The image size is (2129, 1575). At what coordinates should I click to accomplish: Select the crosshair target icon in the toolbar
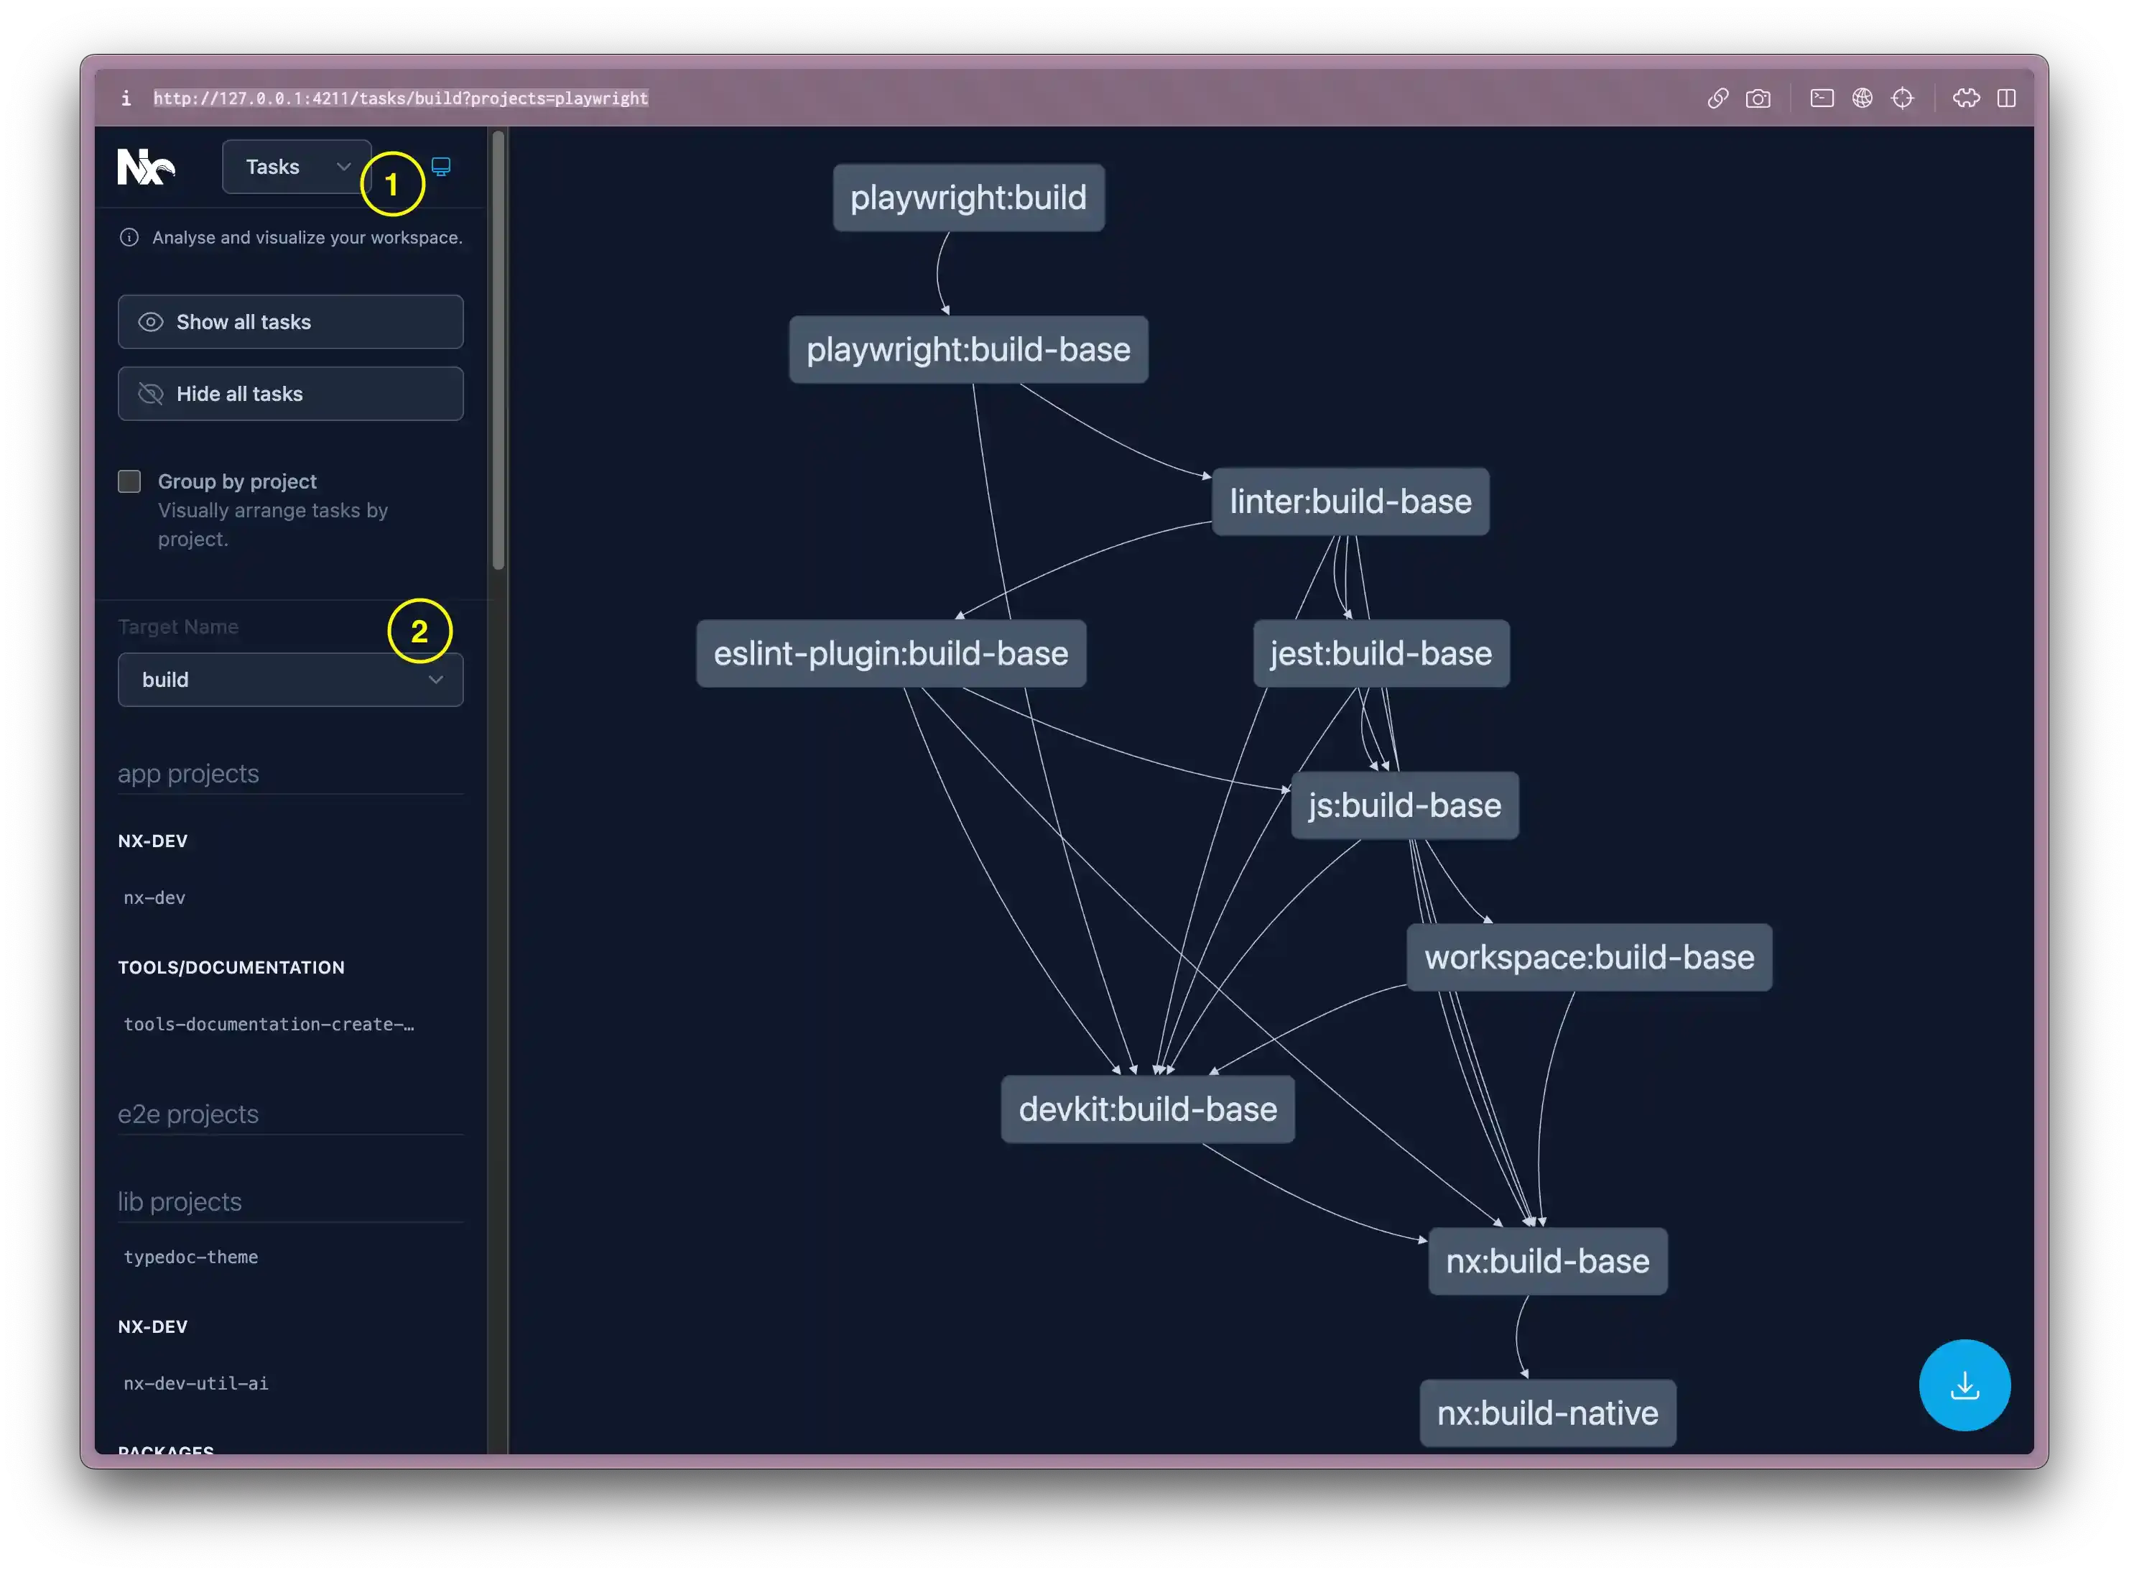coord(1903,97)
